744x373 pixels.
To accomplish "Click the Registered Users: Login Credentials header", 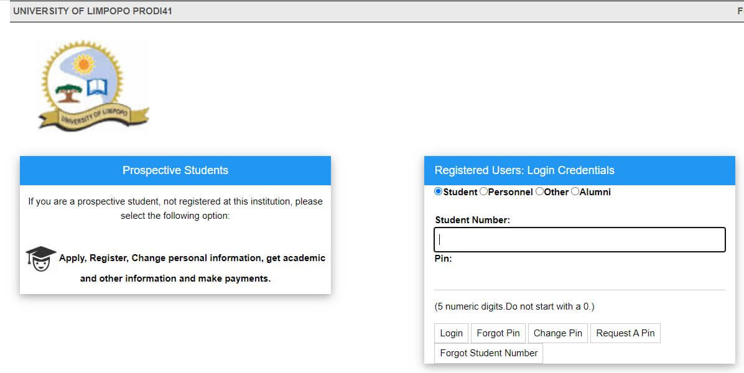I will pyautogui.click(x=524, y=170).
